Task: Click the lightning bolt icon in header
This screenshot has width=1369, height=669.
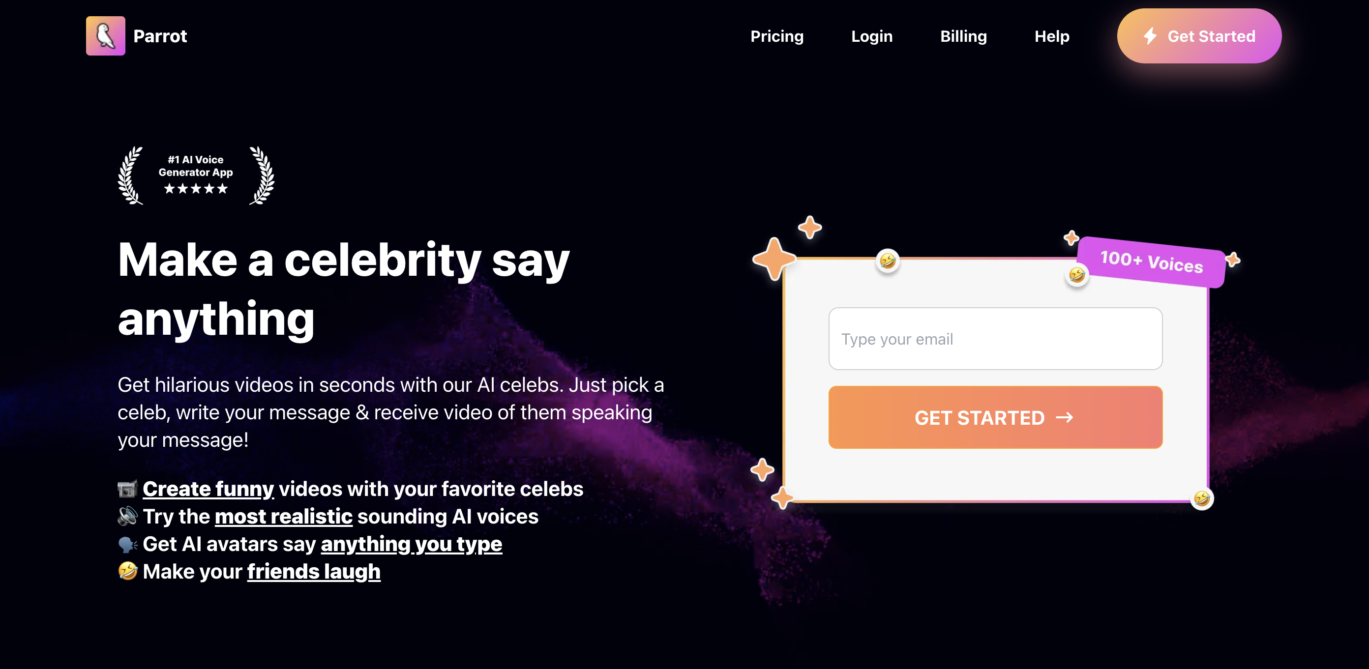Action: (1150, 36)
